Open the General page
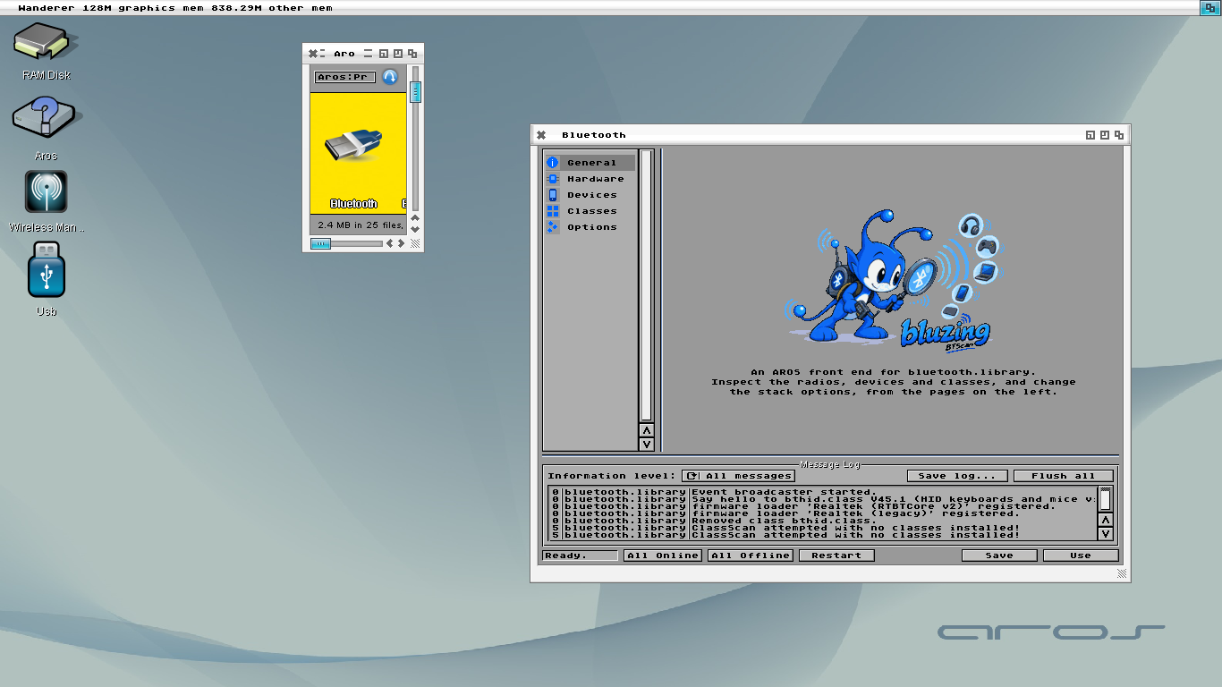The image size is (1222, 687). tap(590, 163)
